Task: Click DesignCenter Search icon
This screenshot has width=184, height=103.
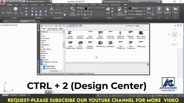Action: click(60, 26)
